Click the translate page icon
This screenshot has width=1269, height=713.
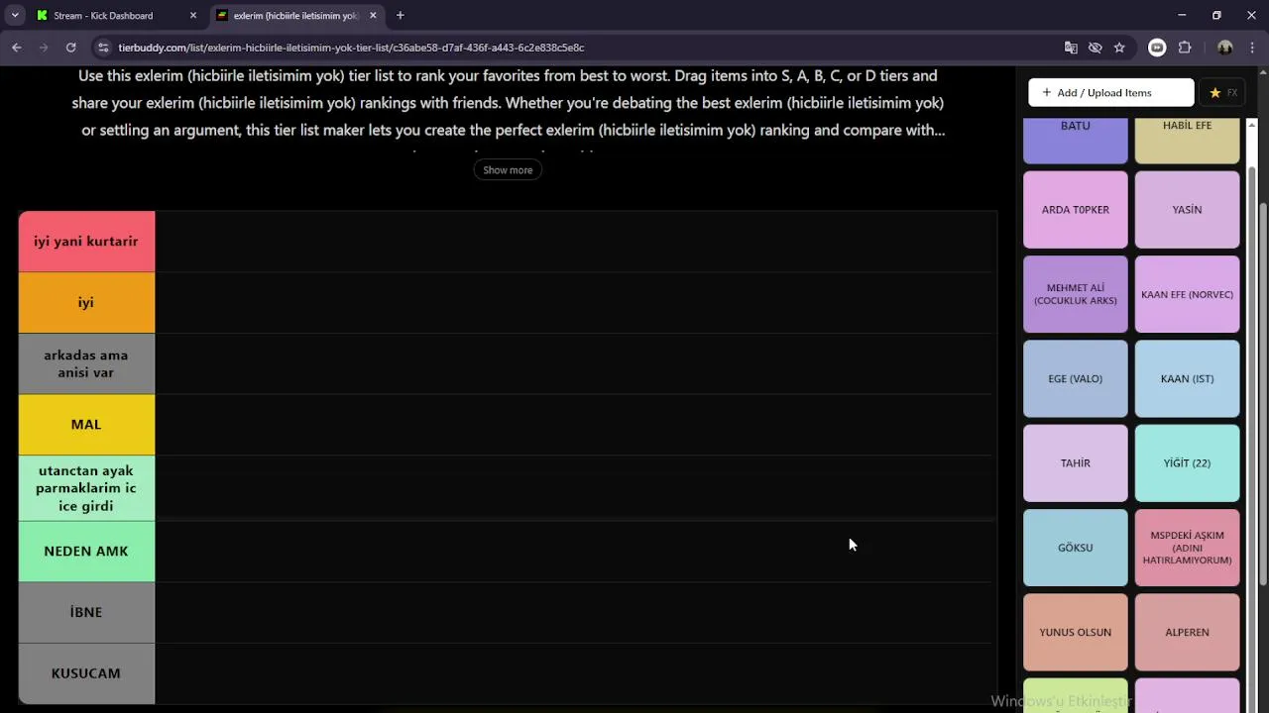coord(1071,48)
